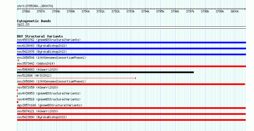The height and width of the screenshot is (131, 254).
Task: Click the 3791k ruler position
Action: 100,11
